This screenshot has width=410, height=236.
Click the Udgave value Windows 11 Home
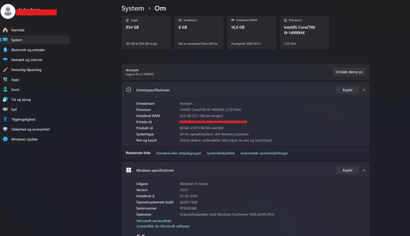click(193, 184)
